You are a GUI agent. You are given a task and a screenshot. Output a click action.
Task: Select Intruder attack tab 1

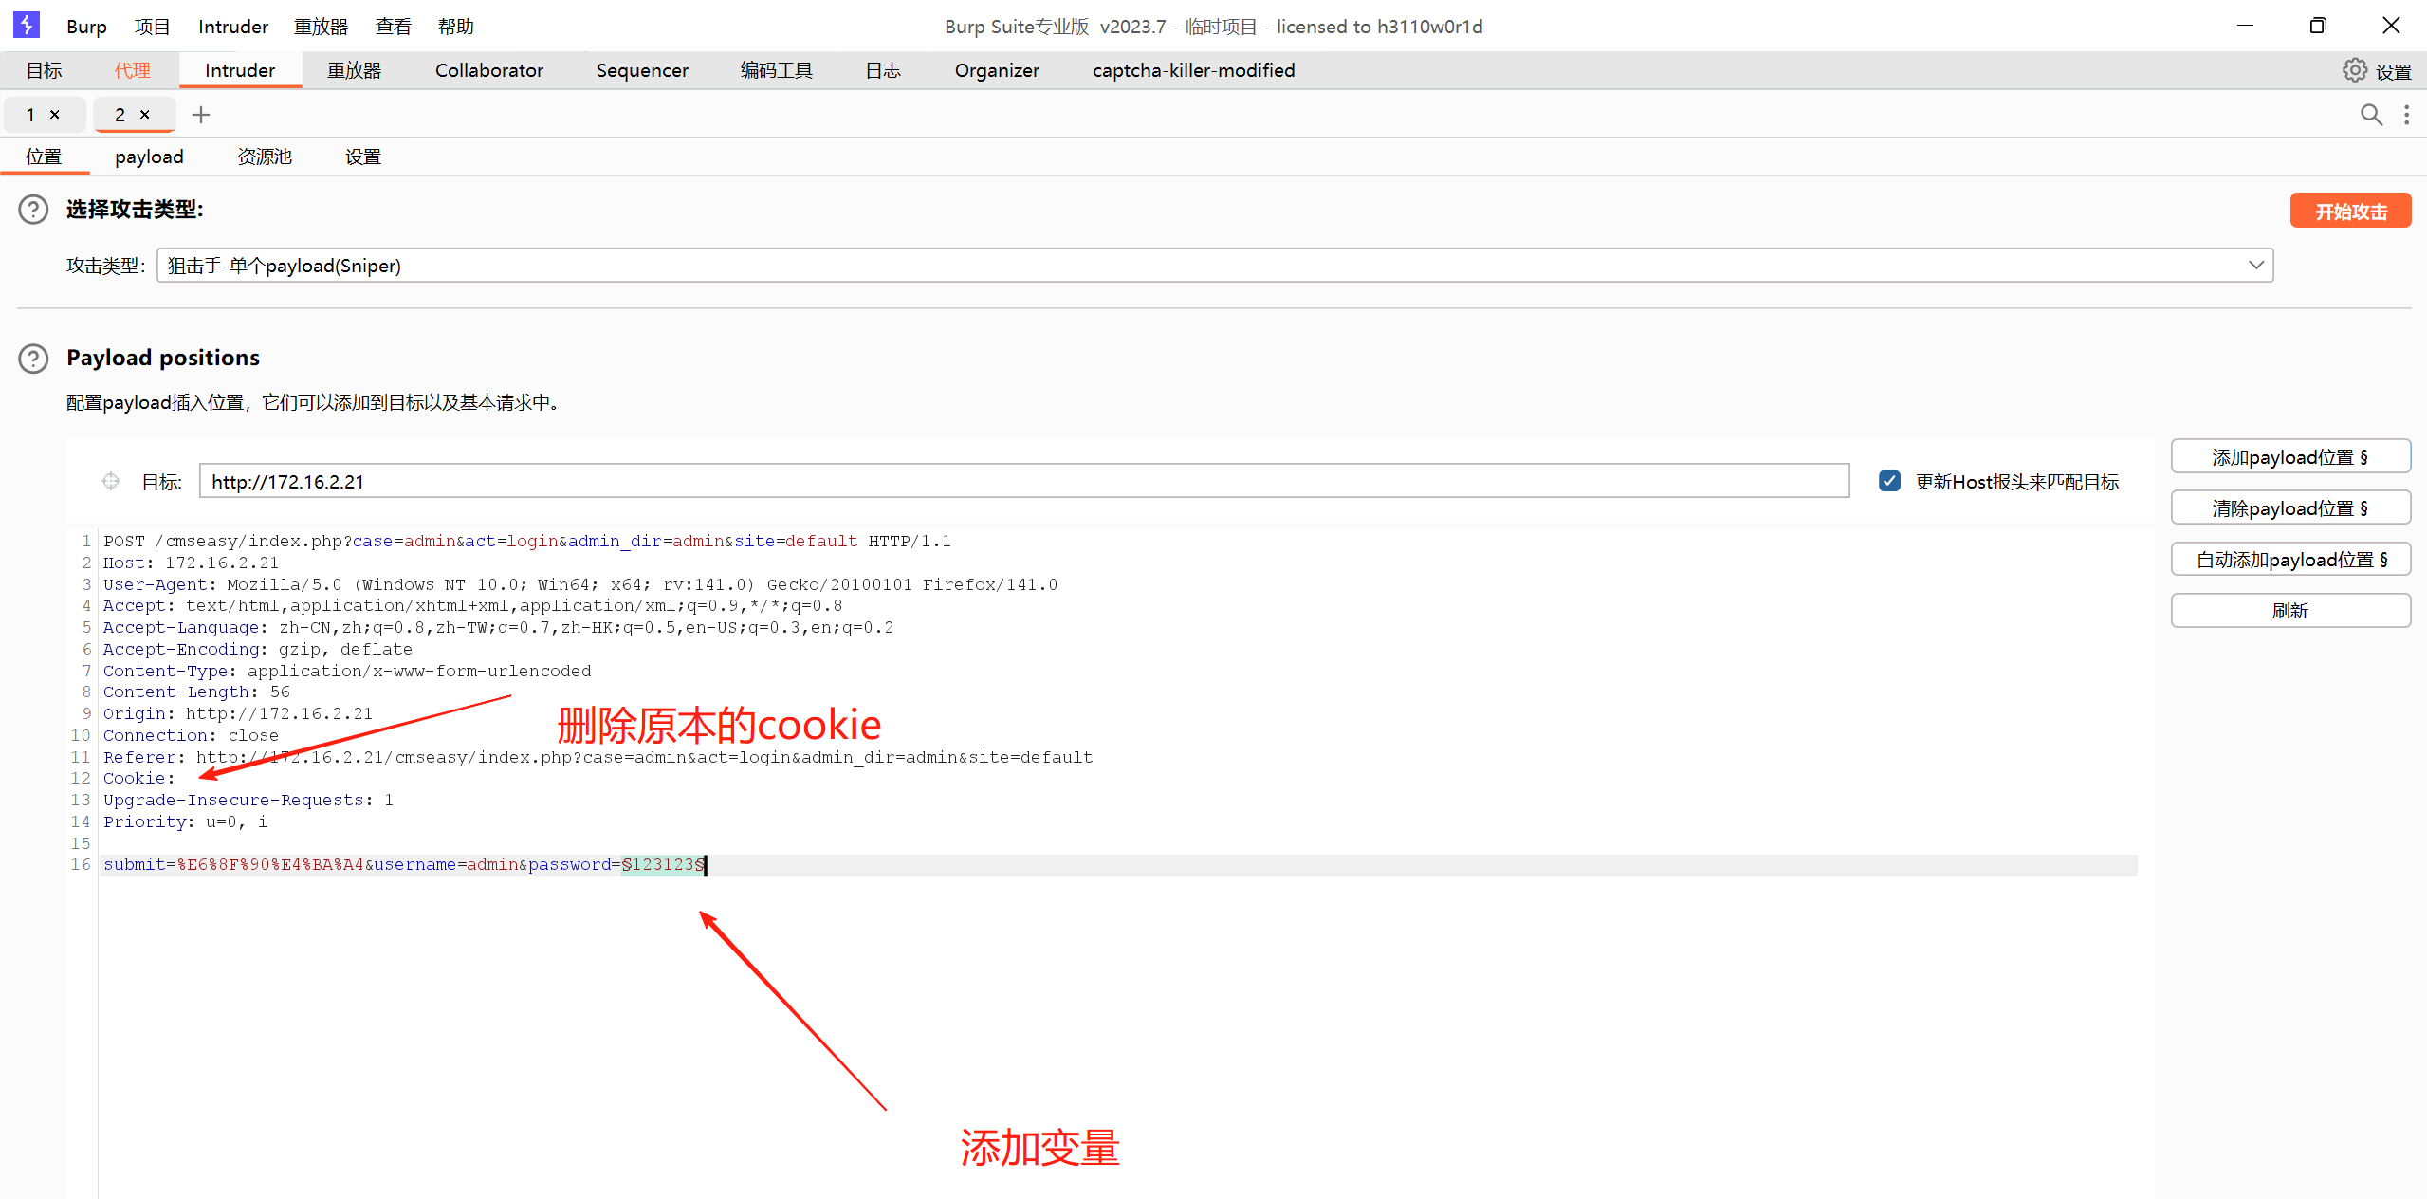pyautogui.click(x=31, y=115)
